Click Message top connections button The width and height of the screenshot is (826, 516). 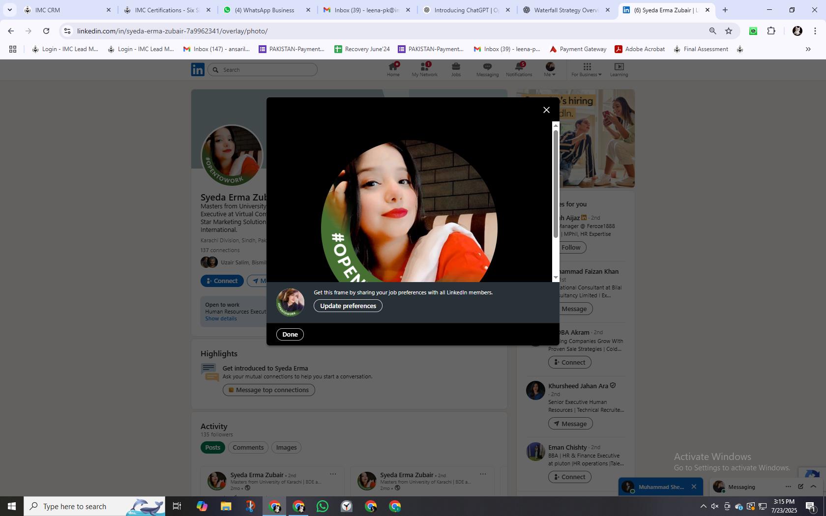[x=268, y=390]
